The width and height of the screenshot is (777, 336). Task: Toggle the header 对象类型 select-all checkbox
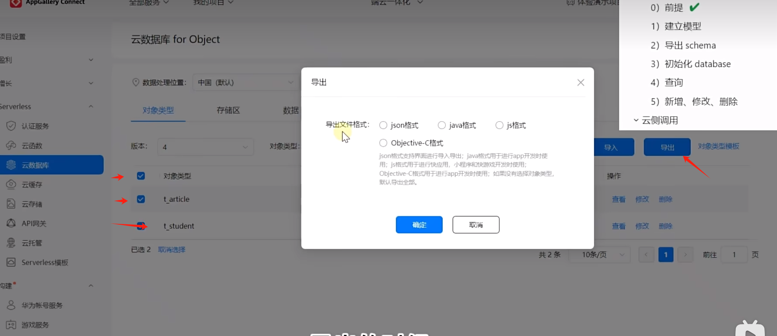pos(141,176)
